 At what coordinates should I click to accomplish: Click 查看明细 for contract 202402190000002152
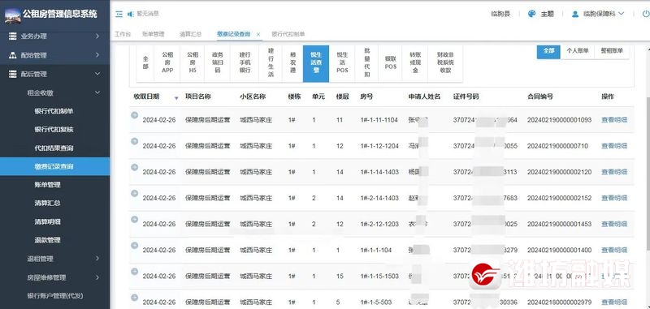[614, 198]
